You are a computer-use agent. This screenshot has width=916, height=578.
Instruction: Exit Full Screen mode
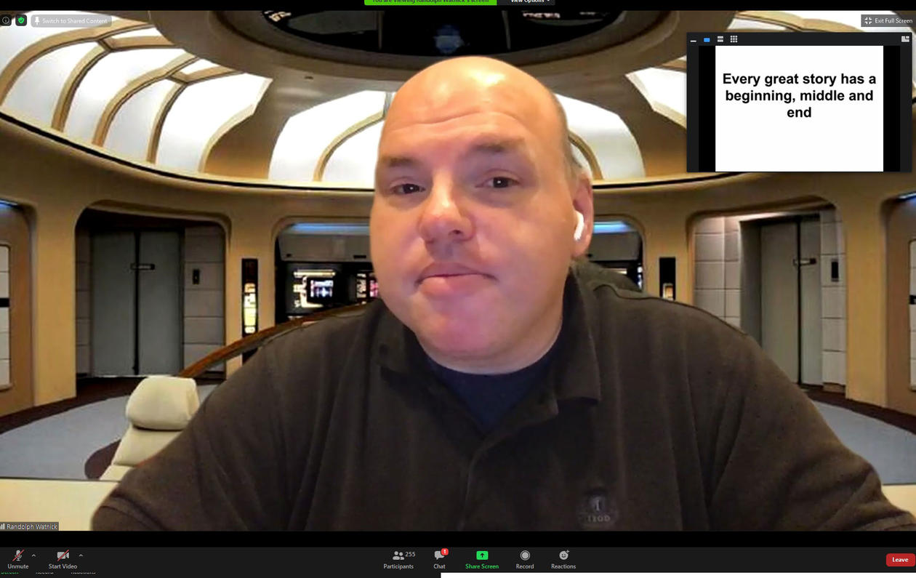click(888, 20)
